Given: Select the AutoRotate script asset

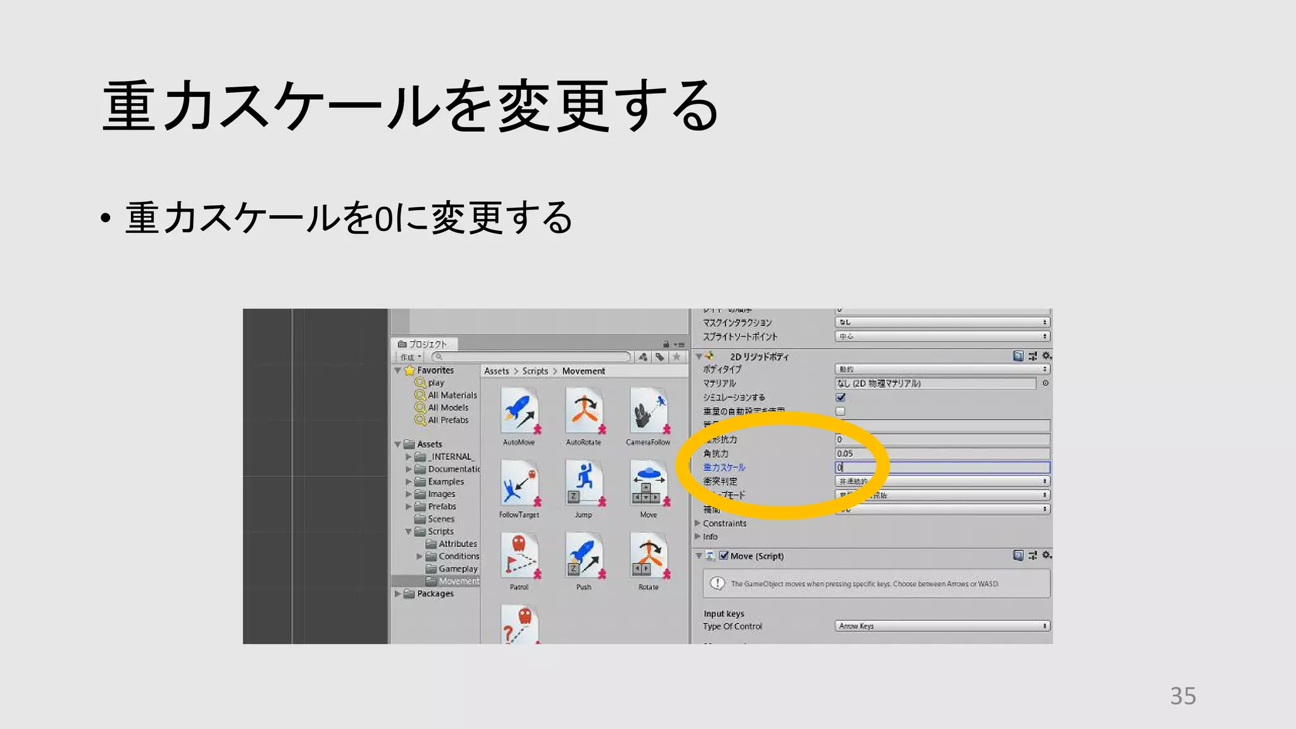Looking at the screenshot, I should point(583,416).
